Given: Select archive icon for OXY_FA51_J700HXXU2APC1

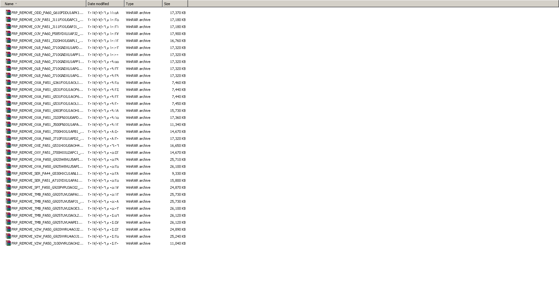Looking at the screenshot, I should pyautogui.click(x=8, y=153).
